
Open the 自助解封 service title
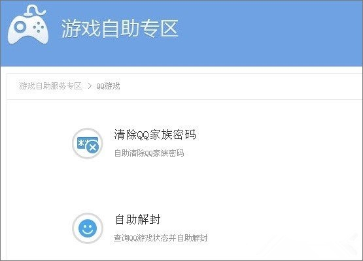pyautogui.click(x=138, y=219)
